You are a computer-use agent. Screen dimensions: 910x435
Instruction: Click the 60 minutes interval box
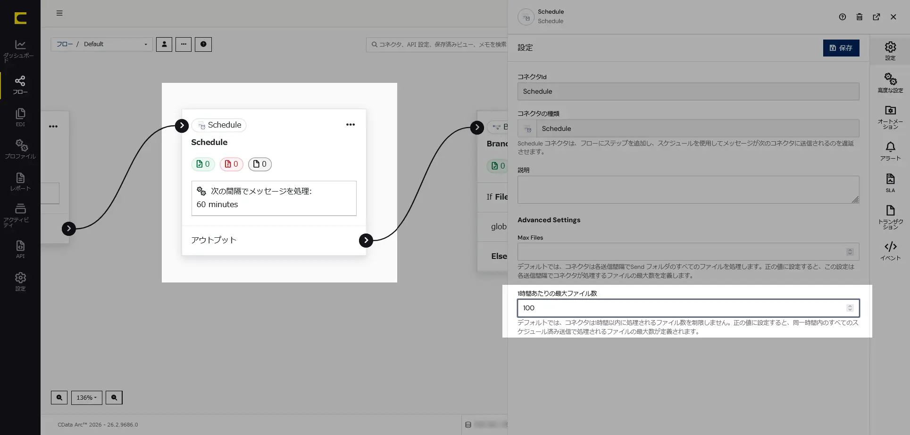(x=274, y=198)
